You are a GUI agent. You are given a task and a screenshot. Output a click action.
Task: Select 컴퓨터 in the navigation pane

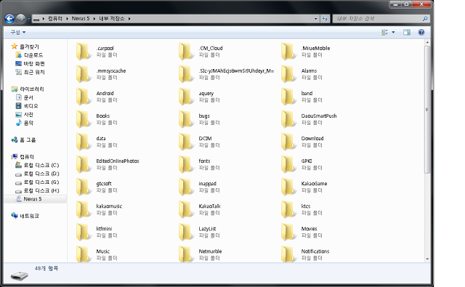click(x=27, y=156)
